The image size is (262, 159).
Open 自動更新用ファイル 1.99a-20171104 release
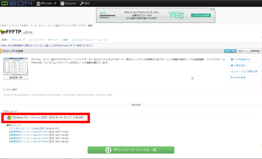point(28,132)
